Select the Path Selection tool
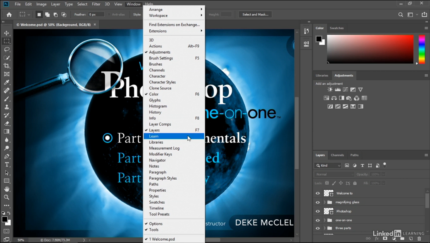Image resolution: width=430 pixels, height=243 pixels. tap(7, 173)
